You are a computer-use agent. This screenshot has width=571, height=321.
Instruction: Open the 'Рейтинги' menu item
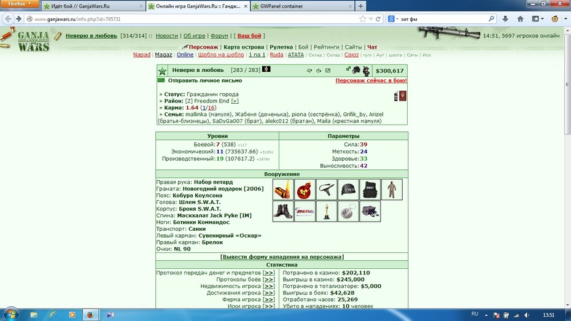[326, 47]
